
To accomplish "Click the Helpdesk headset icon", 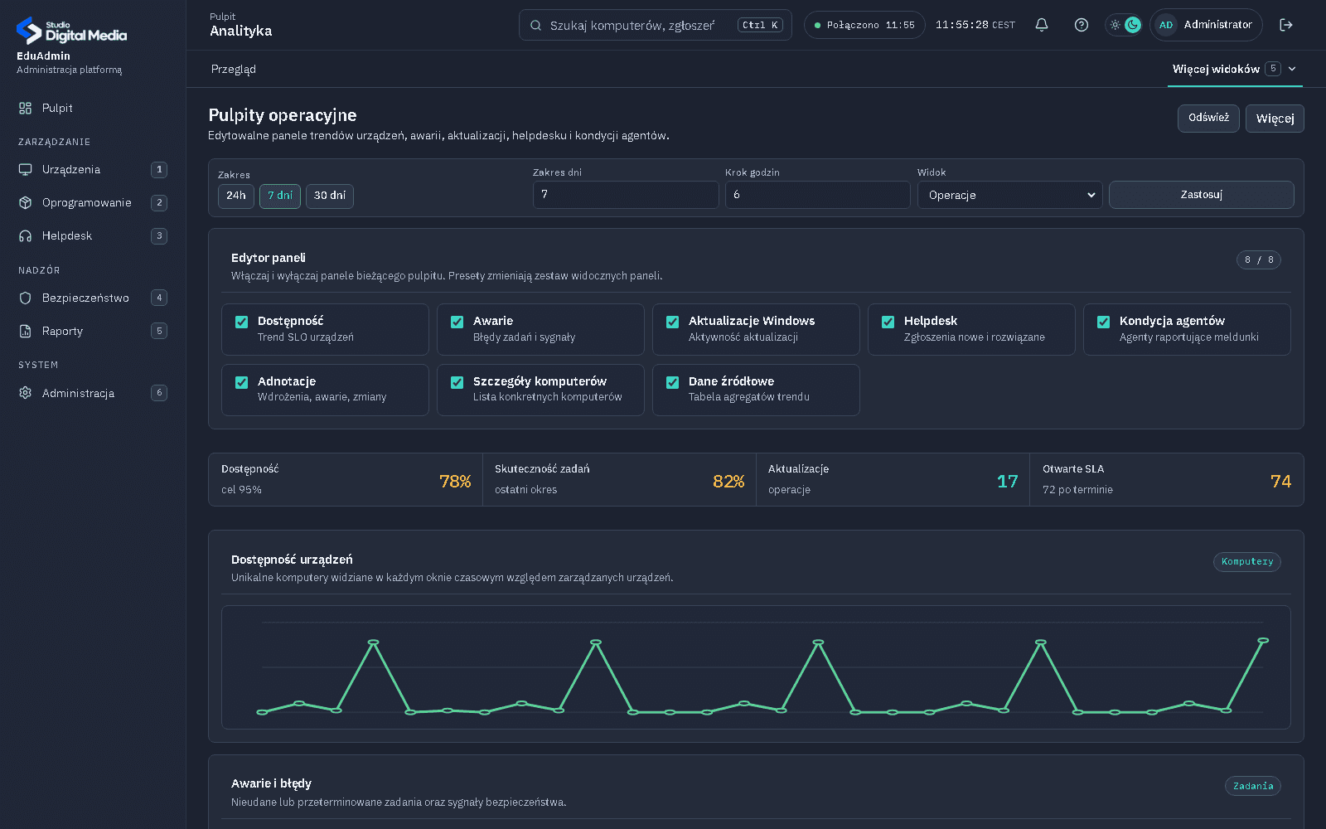I will click(x=26, y=235).
